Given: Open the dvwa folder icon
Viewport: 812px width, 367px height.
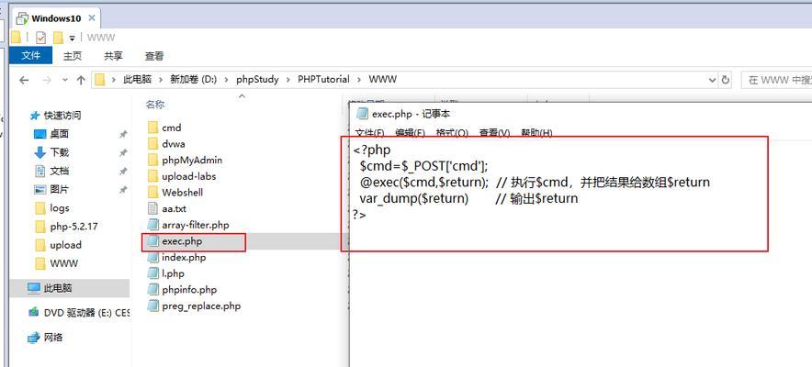Looking at the screenshot, I should point(152,144).
